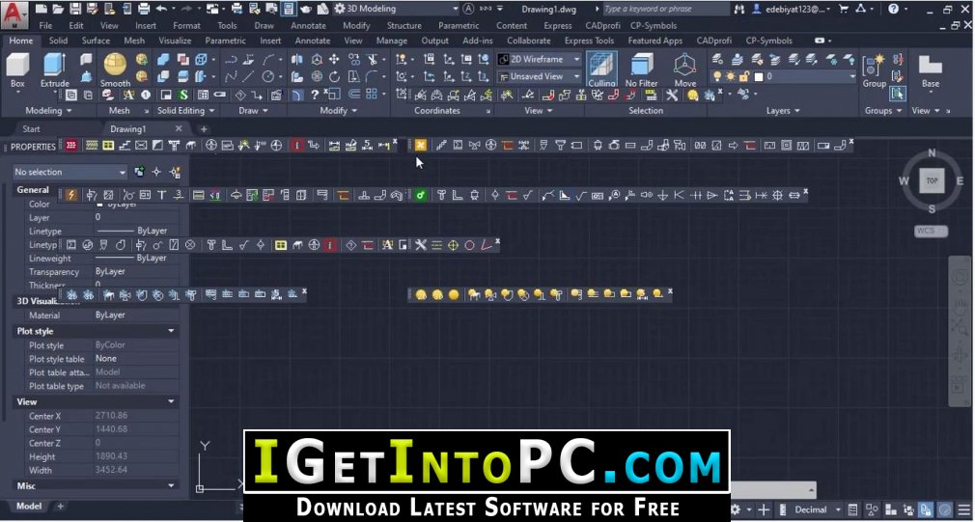Image resolution: width=975 pixels, height=522 pixels.
Task: Click the shopping cart Autodesk App Store icon
Action: click(x=845, y=9)
